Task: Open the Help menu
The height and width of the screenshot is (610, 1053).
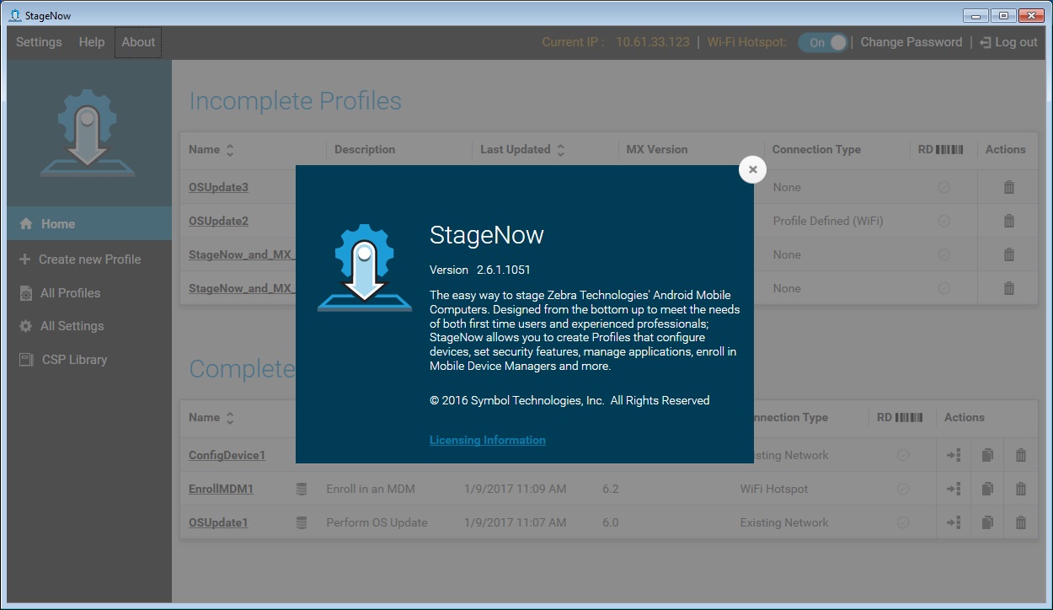Action: point(92,42)
